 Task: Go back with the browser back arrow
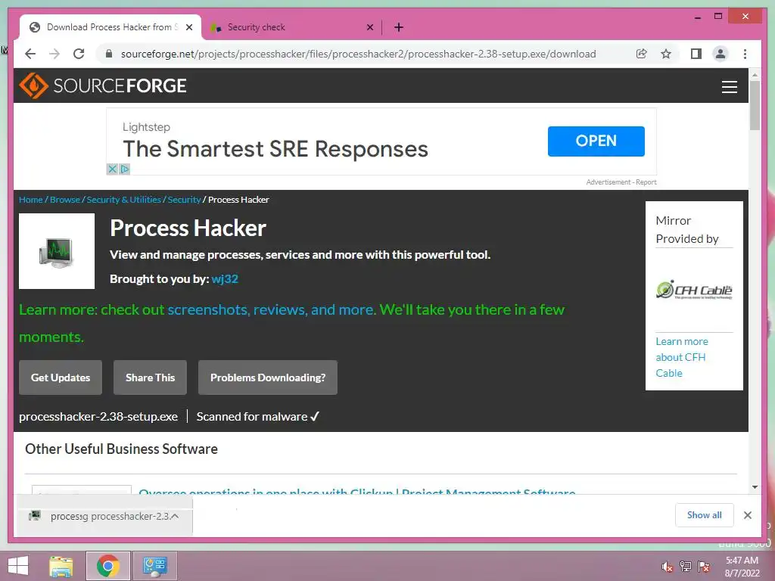[30, 54]
